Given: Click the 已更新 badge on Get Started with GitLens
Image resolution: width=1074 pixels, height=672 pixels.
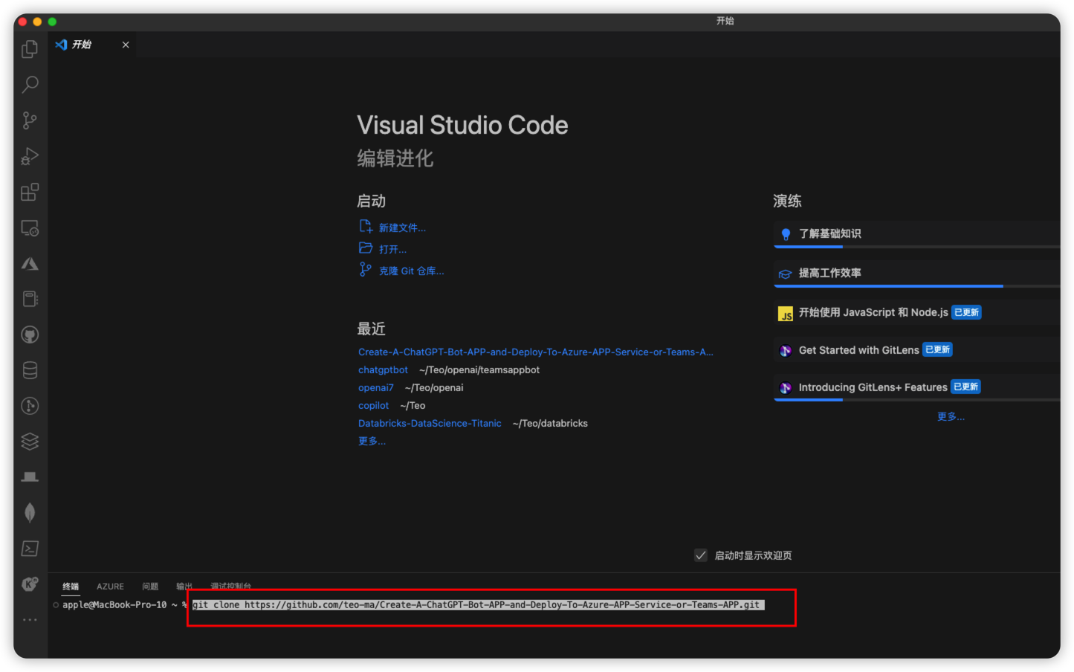Looking at the screenshot, I should tap(937, 349).
